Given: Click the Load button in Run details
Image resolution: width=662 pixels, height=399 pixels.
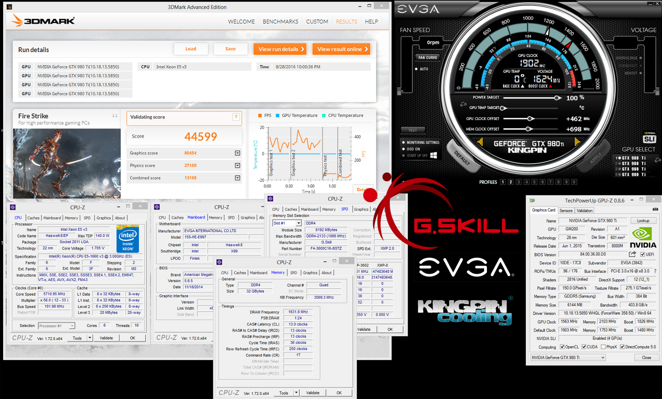Looking at the screenshot, I should pyautogui.click(x=191, y=49).
